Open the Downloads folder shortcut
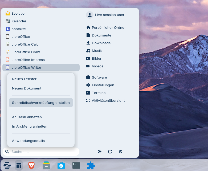This screenshot has height=171, width=208. point(101,43)
